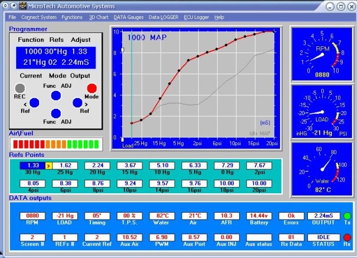Click the left Ref blue button
Screen dimensions: 357x258
pyautogui.click(x=35, y=103)
